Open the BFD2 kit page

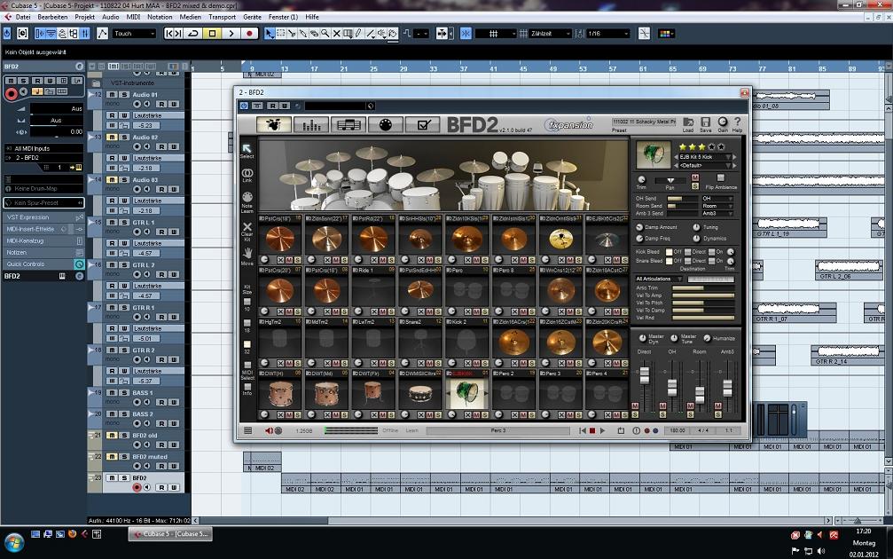(x=273, y=124)
